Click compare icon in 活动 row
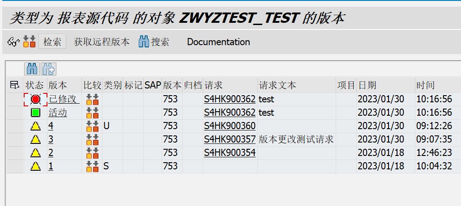Viewport: 461px width, 206px height. pyautogui.click(x=92, y=113)
